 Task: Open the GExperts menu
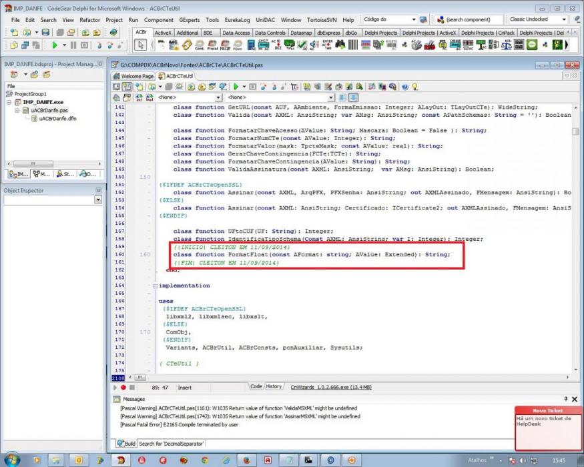click(189, 20)
